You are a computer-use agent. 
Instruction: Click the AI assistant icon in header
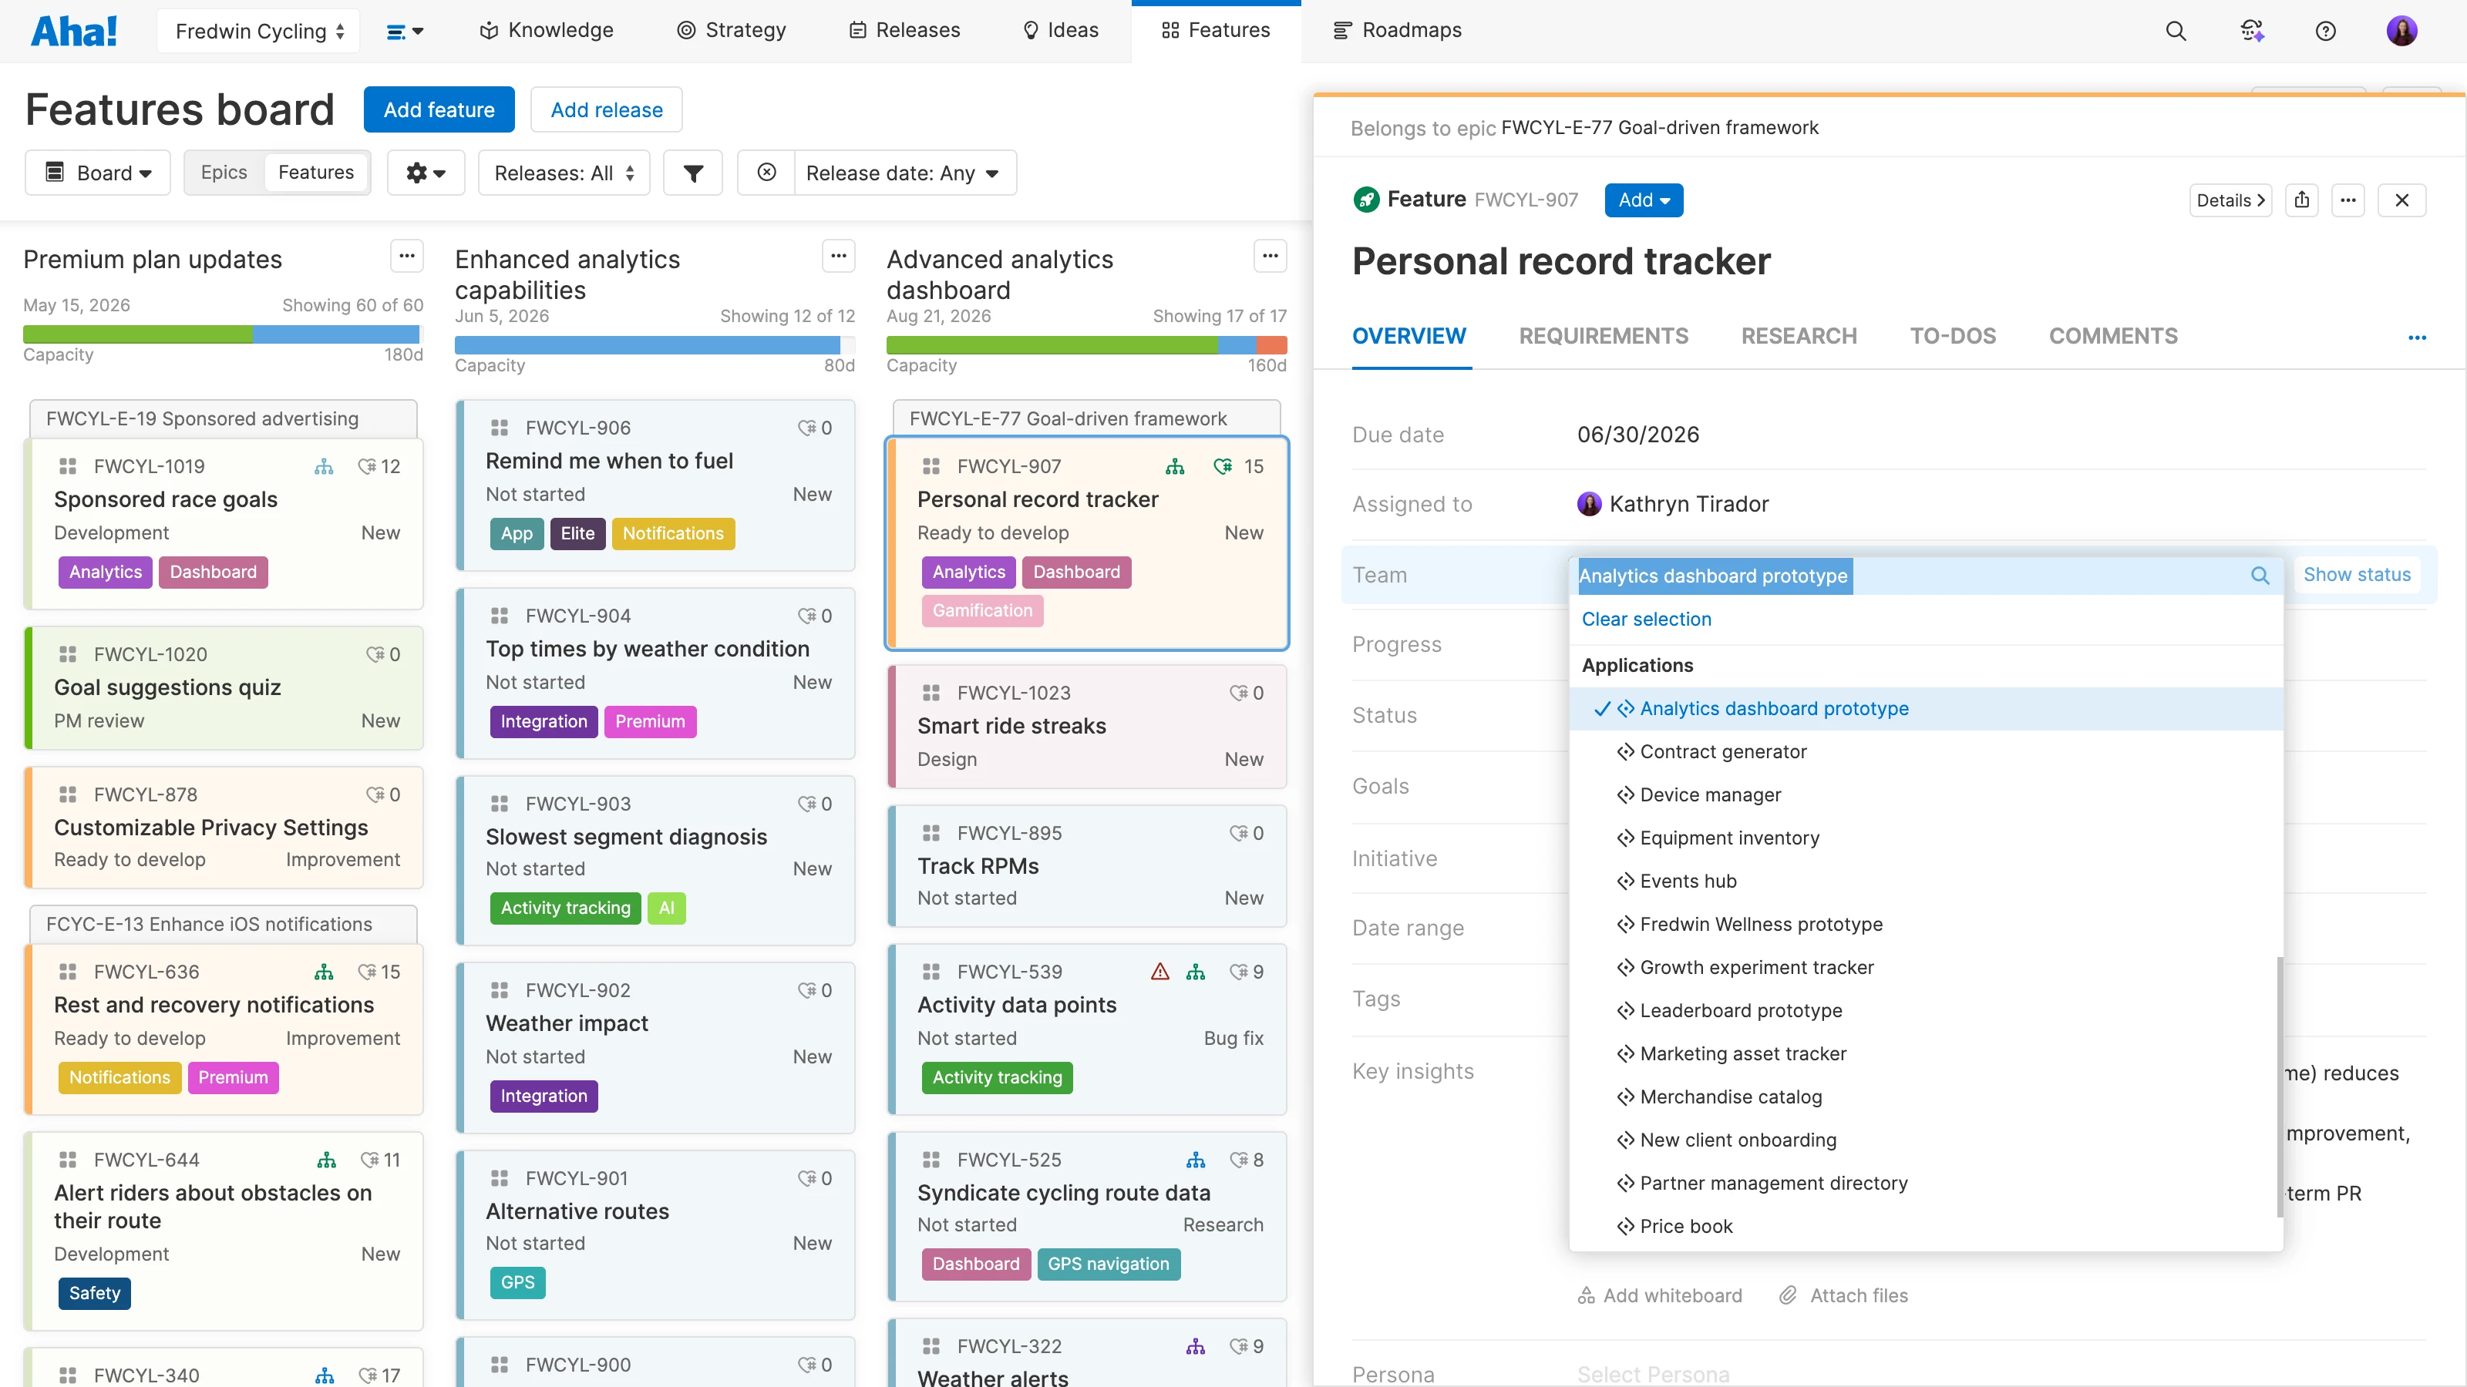[x=2251, y=31]
